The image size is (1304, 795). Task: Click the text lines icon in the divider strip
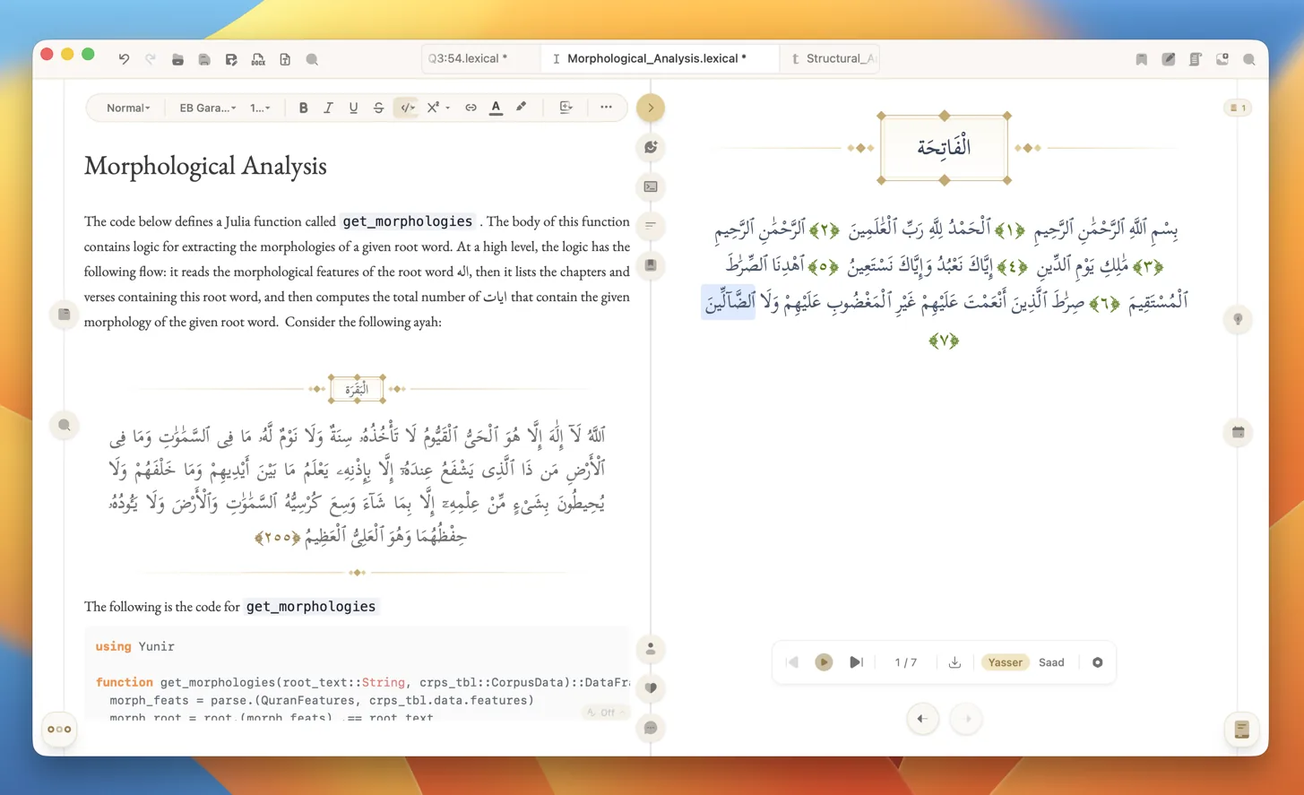(x=651, y=226)
